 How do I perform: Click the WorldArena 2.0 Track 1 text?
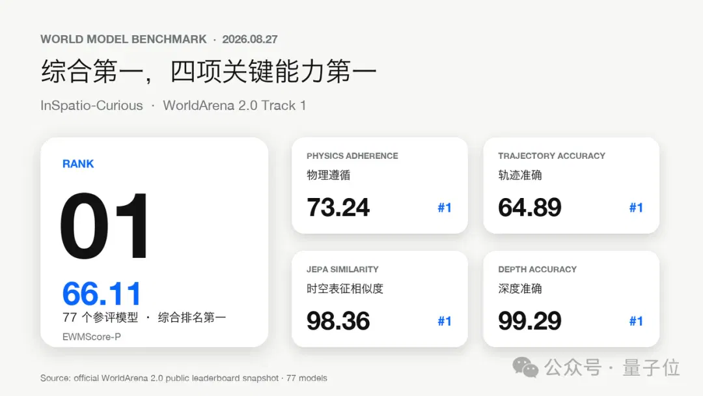point(234,106)
